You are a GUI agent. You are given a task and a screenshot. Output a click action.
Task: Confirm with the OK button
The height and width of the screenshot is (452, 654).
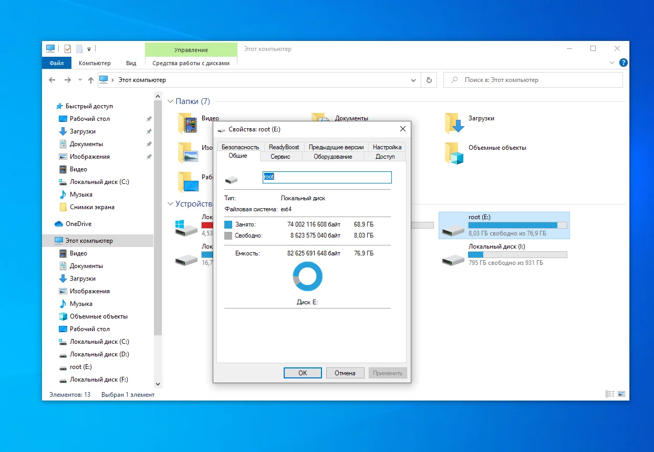coord(303,373)
